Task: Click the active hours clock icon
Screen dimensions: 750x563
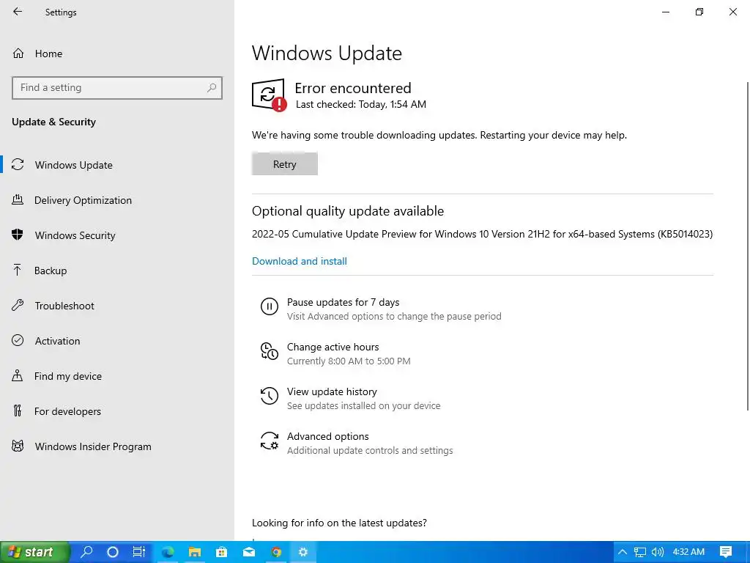Action: (x=270, y=351)
